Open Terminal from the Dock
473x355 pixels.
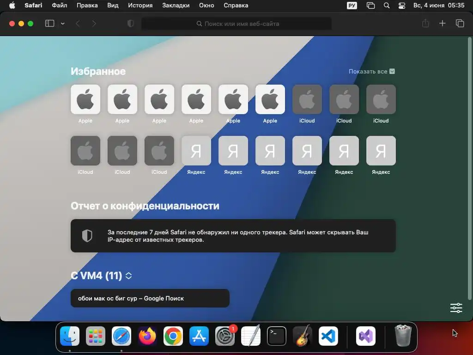[x=277, y=336]
